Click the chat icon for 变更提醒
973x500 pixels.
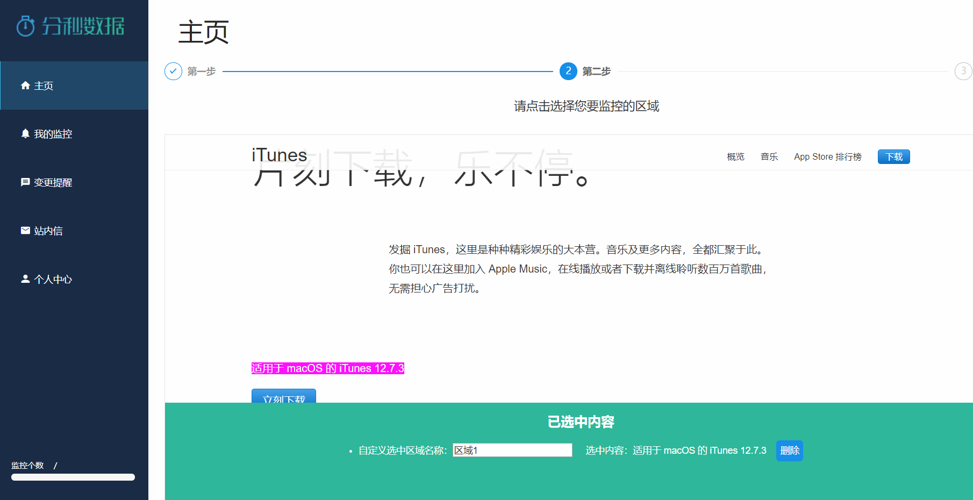(25, 182)
